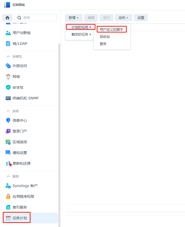Collapse the 系统 section
The width and height of the screenshot is (185, 227).
pyautogui.click(x=8, y=111)
